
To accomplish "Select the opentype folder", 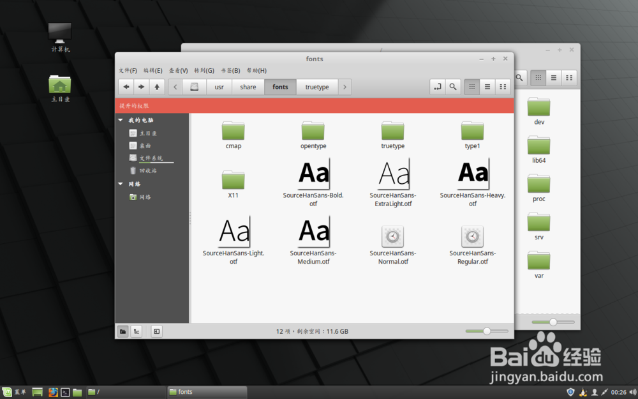I will pos(313,135).
